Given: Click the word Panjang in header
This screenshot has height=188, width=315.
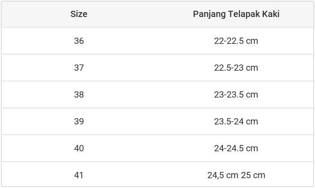Looking at the screenshot, I should (210, 14).
